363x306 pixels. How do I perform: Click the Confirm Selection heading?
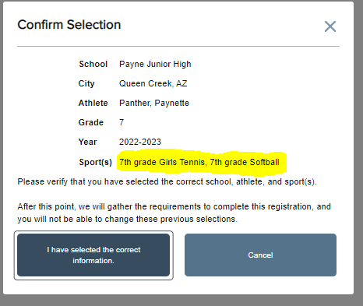[x=69, y=25]
